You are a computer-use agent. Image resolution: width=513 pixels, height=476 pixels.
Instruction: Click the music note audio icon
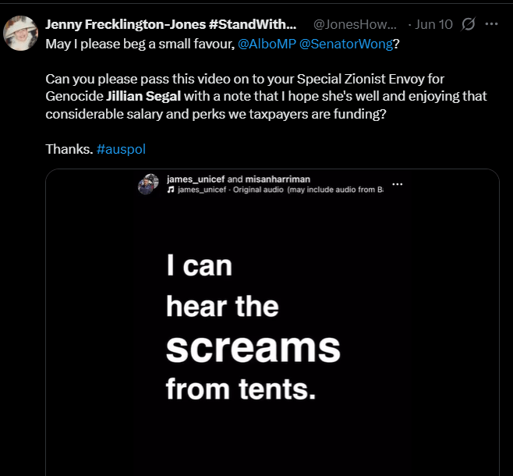171,190
